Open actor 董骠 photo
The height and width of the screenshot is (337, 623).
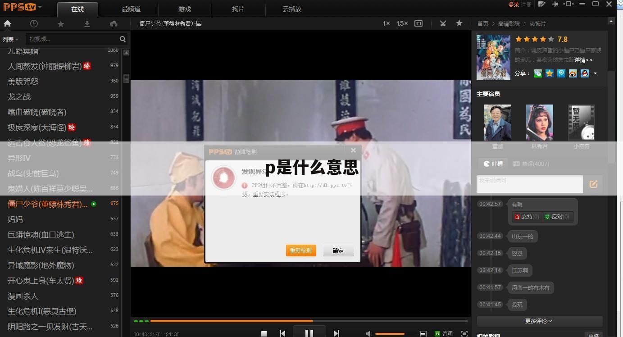497,122
